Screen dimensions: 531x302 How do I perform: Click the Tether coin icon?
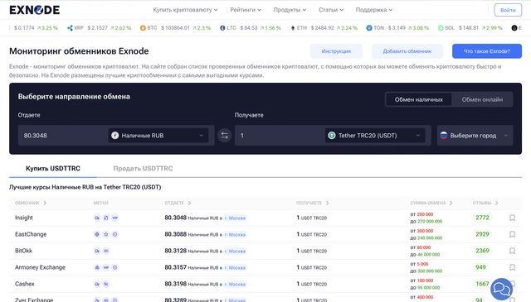tap(332, 136)
